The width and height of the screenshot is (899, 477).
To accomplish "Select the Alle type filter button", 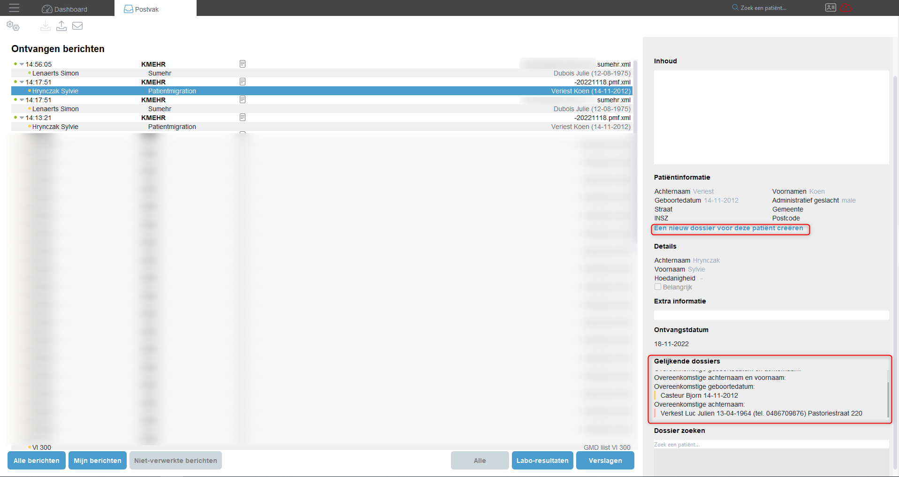I will (x=480, y=461).
